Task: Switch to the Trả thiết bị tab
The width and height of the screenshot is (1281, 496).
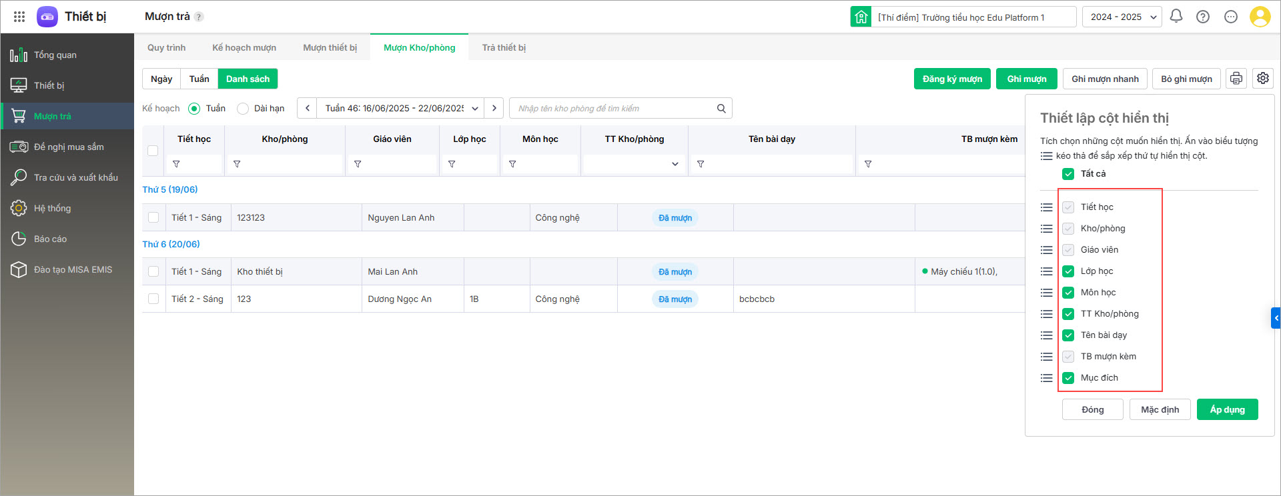Action: 504,48
